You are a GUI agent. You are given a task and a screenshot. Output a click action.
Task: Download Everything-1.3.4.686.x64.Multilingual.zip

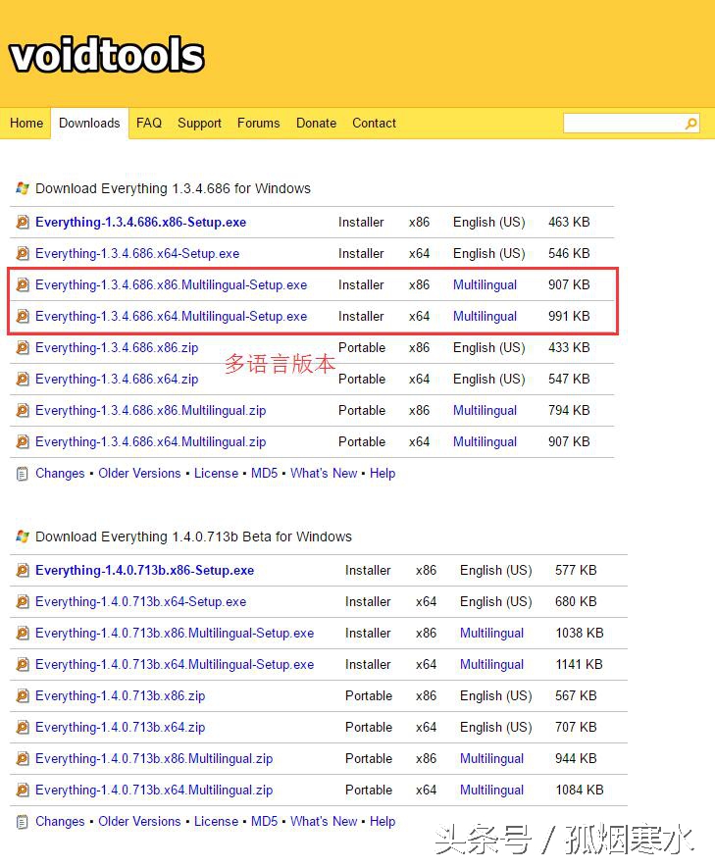(x=150, y=441)
